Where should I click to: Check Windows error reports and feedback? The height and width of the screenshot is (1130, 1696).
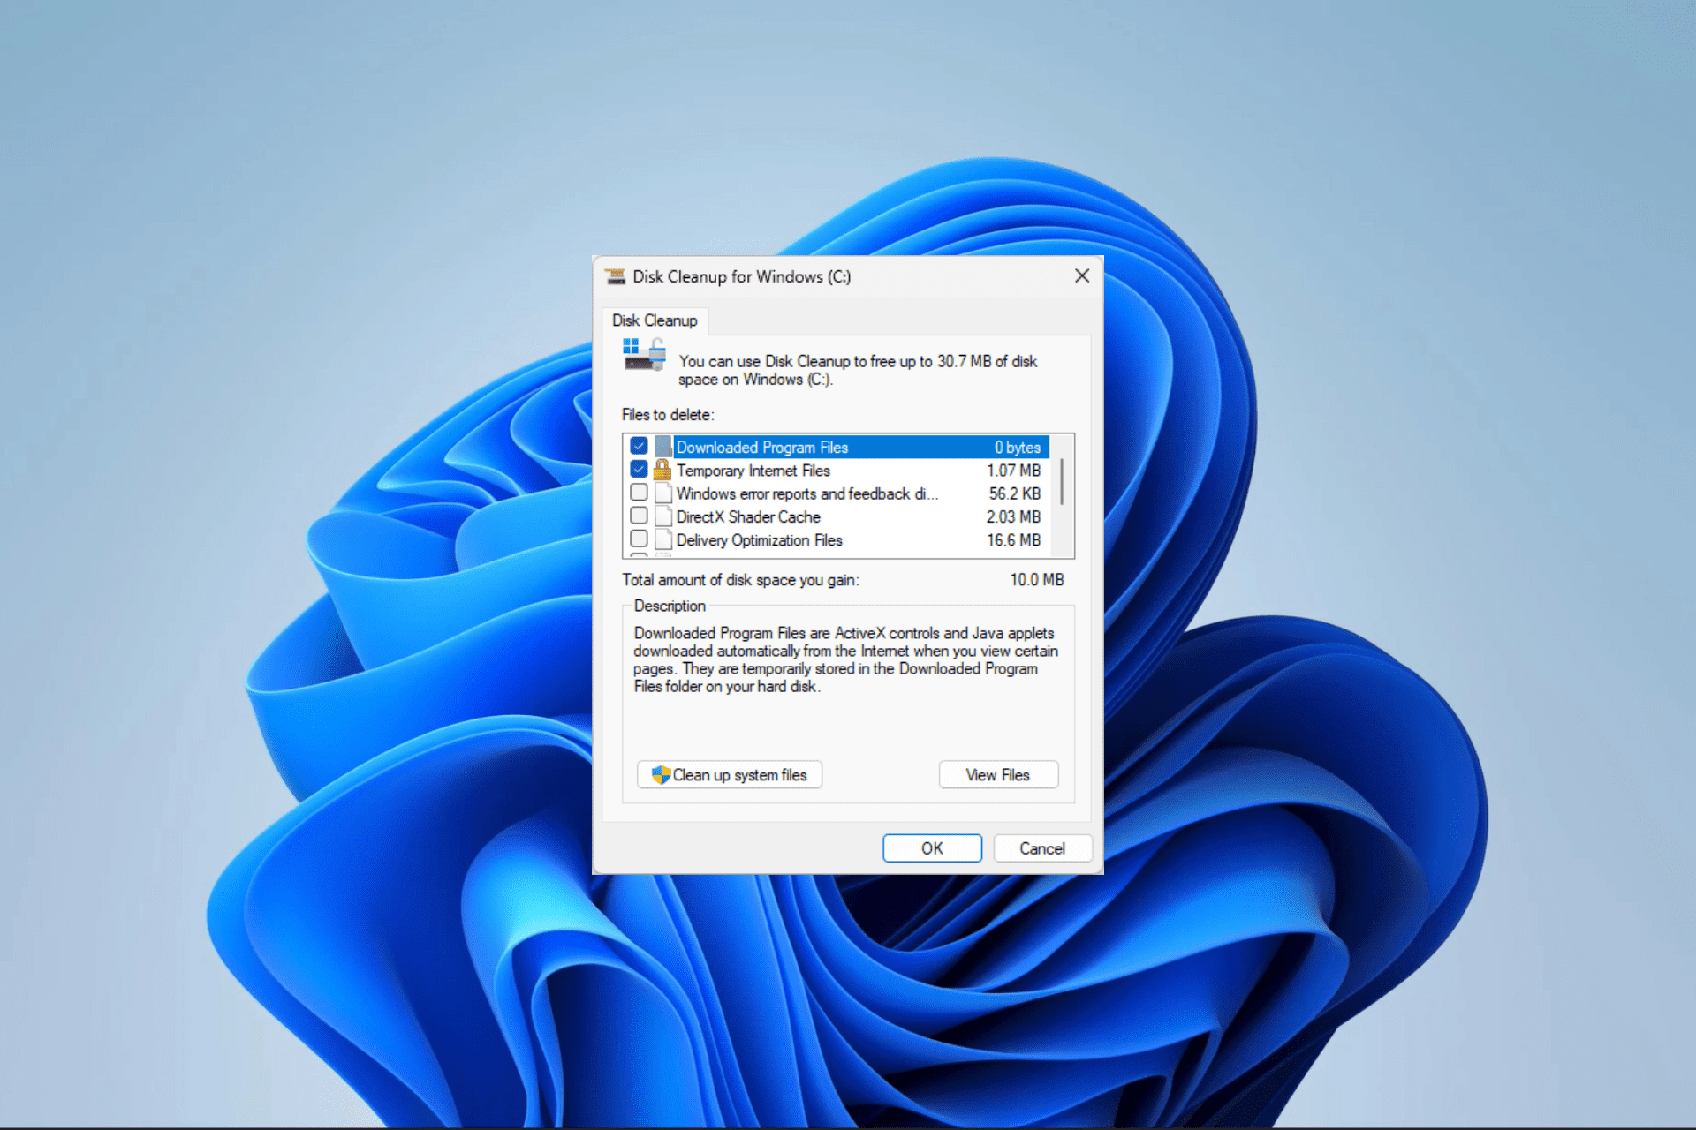pos(639,492)
